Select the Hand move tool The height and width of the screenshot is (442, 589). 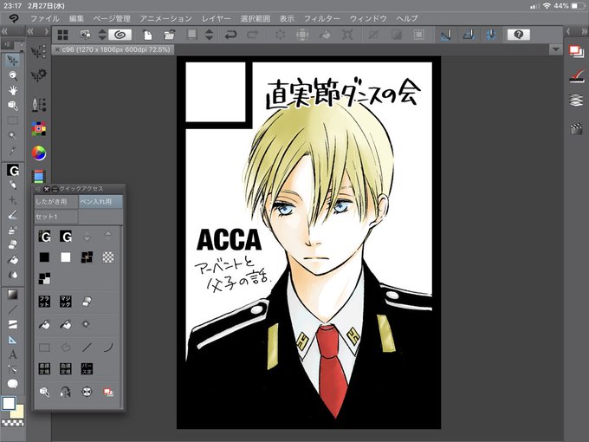13,91
